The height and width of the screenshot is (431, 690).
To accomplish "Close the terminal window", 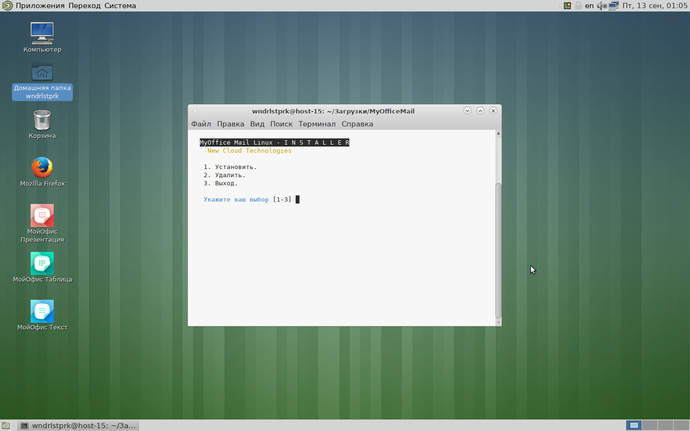I will 493,111.
